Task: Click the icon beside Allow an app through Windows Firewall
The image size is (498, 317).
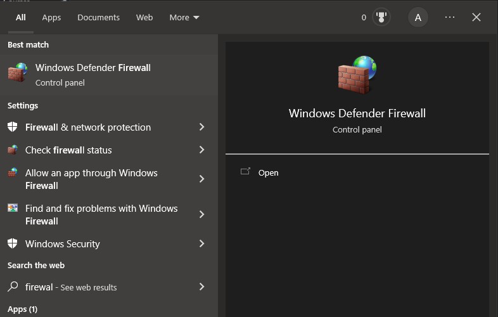Action: 13,172
